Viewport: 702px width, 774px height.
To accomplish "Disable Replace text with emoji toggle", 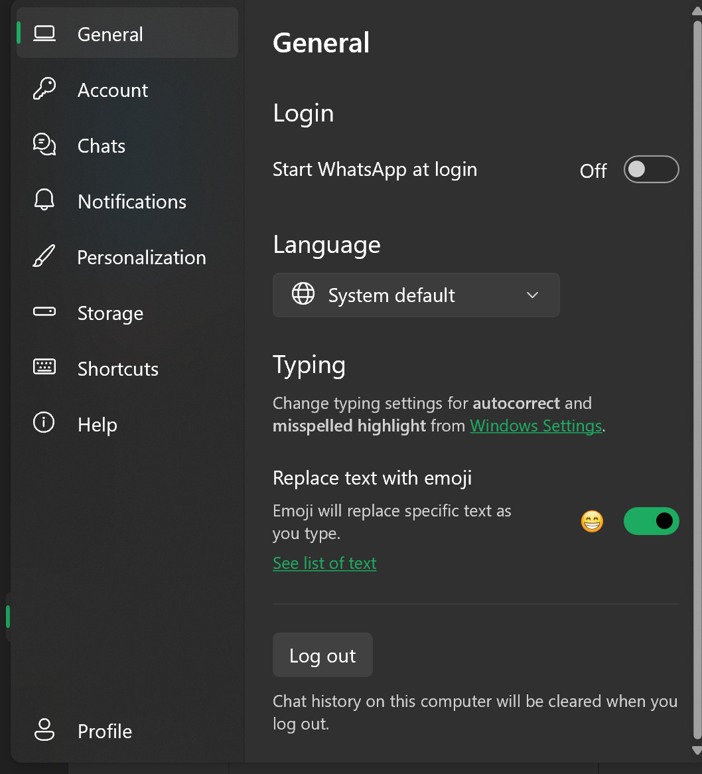I will pos(651,521).
